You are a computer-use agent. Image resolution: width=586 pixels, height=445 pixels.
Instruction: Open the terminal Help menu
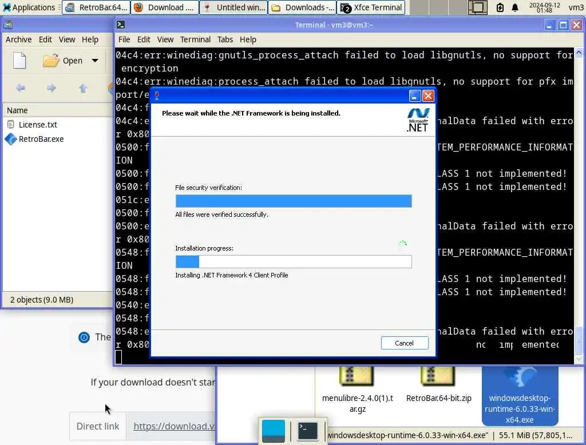[248, 39]
